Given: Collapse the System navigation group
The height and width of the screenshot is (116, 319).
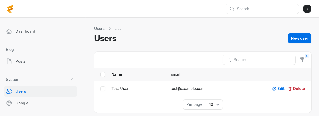Looking at the screenshot, I should (72, 80).
